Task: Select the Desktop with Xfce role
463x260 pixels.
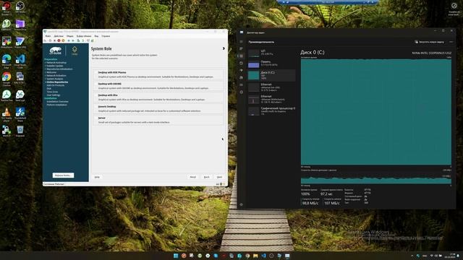Action: (x=158, y=97)
